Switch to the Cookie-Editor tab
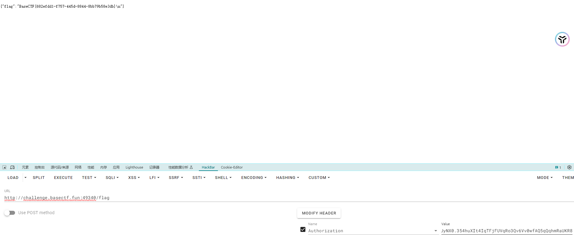The width and height of the screenshot is (574, 235). coord(232,167)
